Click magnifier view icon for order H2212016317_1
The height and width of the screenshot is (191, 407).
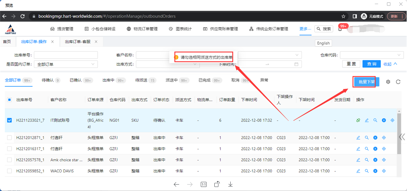tap(367, 149)
